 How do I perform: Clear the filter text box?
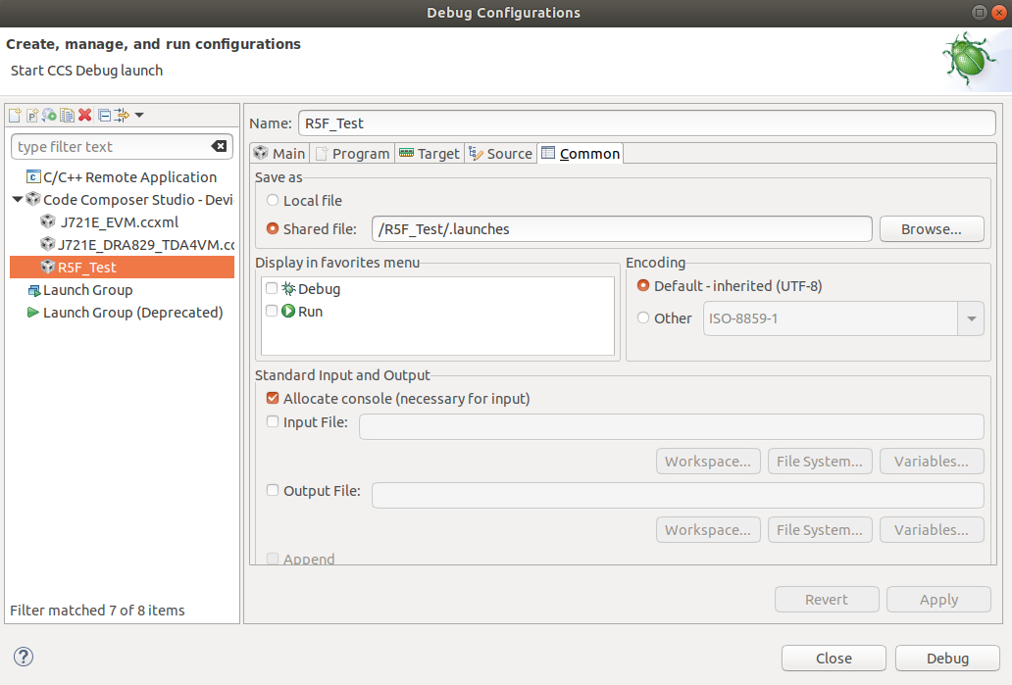[219, 147]
